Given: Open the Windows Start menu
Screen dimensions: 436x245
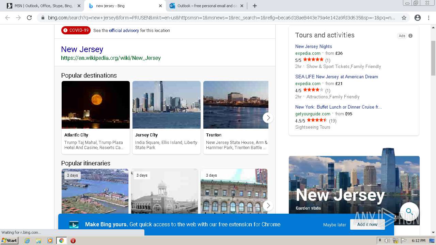Looking at the screenshot, I should click(x=9, y=240).
